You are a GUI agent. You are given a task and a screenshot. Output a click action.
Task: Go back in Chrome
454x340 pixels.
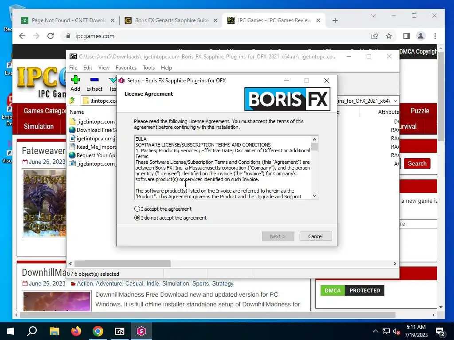[22, 36]
